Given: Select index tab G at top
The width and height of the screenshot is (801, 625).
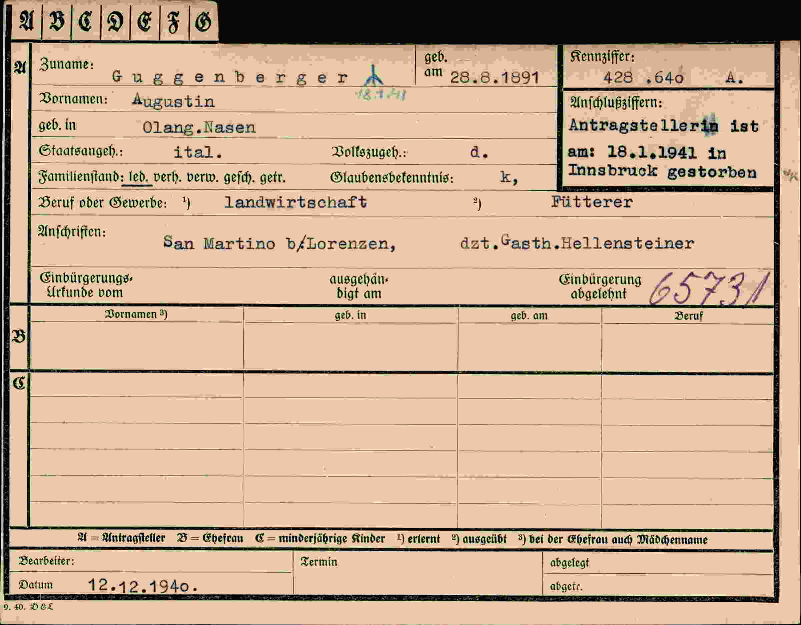Looking at the screenshot, I should pyautogui.click(x=203, y=22).
